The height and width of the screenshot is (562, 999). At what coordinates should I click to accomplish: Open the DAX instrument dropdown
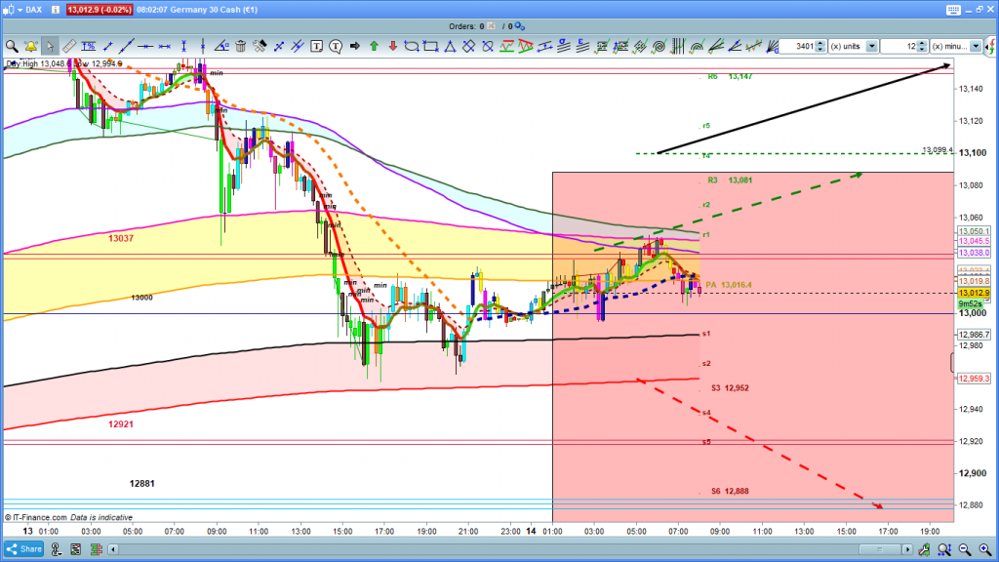click(x=26, y=8)
